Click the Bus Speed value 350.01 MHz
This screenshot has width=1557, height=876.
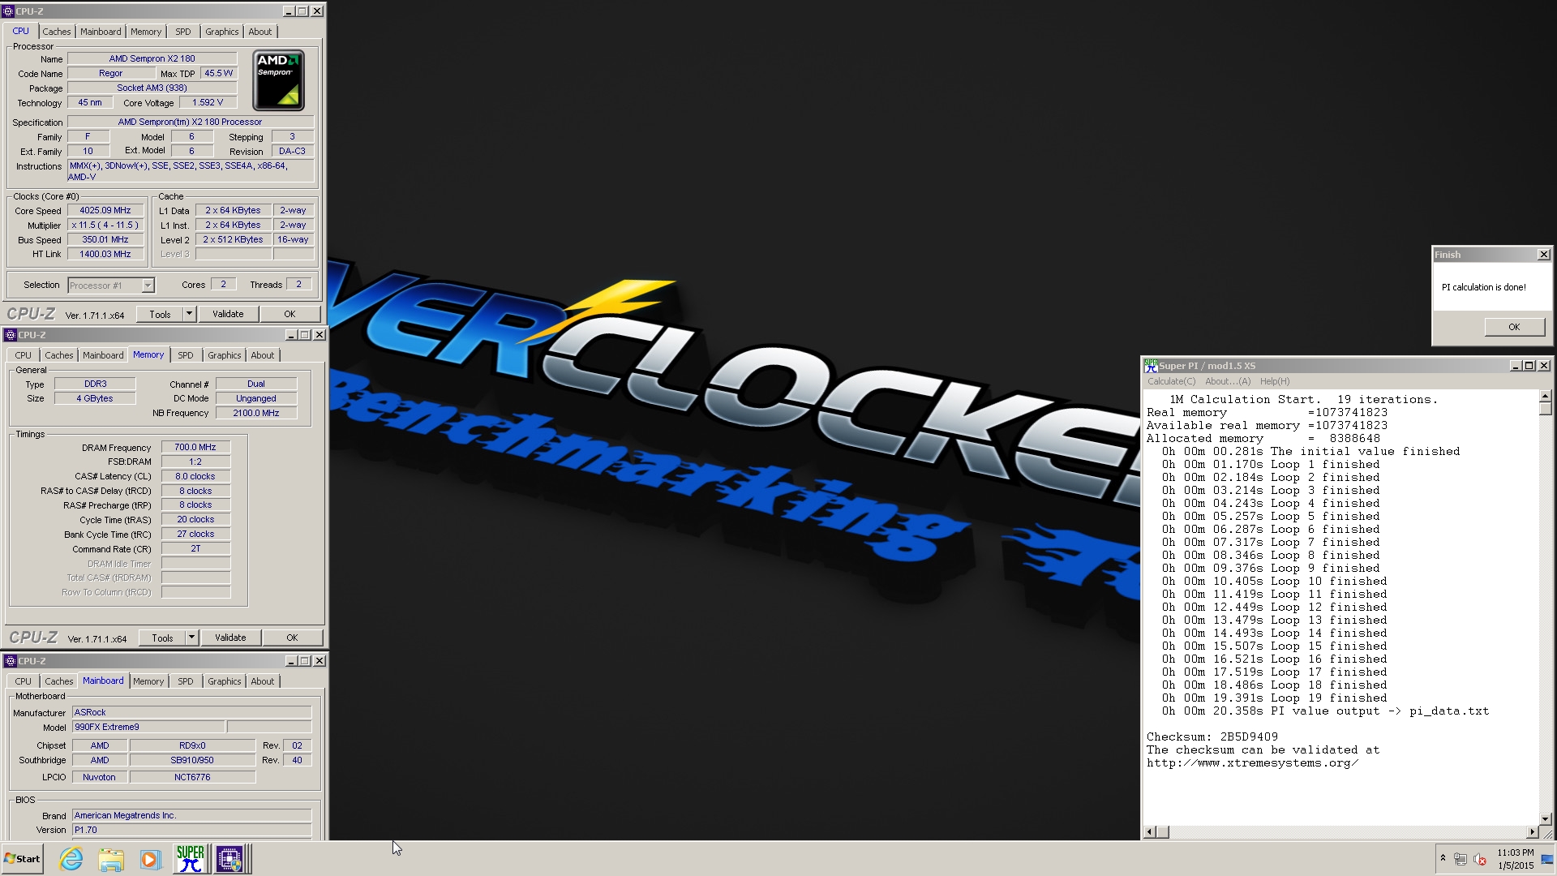105,240
